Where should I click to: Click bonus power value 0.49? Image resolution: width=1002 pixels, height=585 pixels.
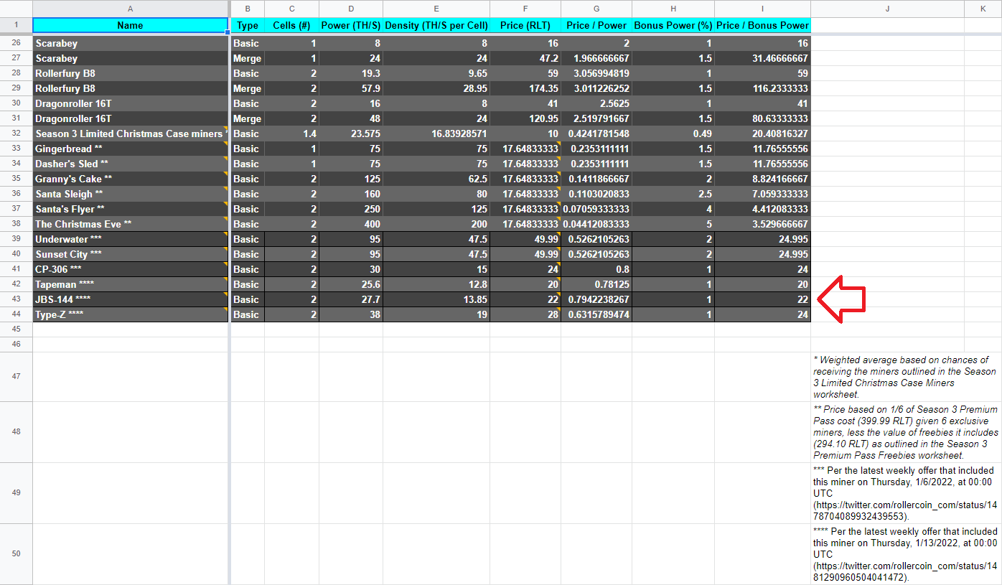[x=673, y=134]
